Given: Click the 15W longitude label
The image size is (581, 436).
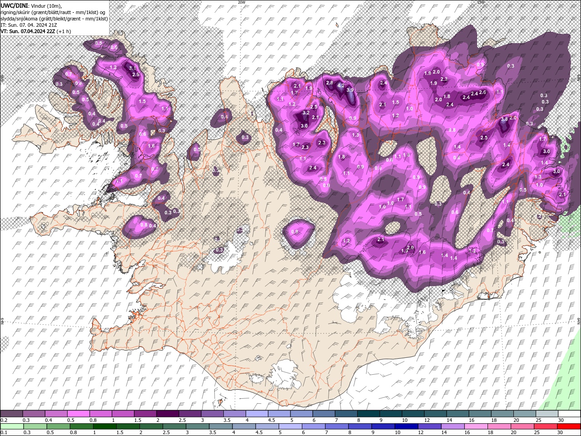Looking at the screenshot, I should [x=481, y=2].
